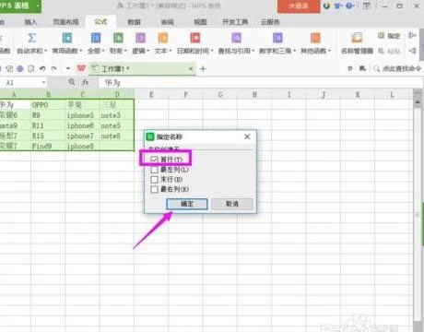Viewport: 424px width, 332px height.
Task: Click the vertical scrollbar up arrow
Action: point(418,101)
